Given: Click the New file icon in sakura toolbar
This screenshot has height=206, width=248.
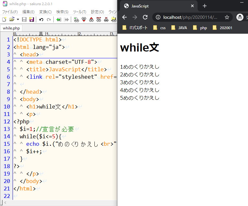Looking at the screenshot, I should [4, 19].
